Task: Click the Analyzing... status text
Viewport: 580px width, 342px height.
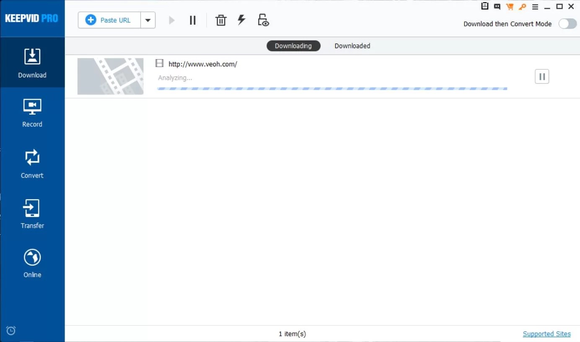Action: pos(175,78)
